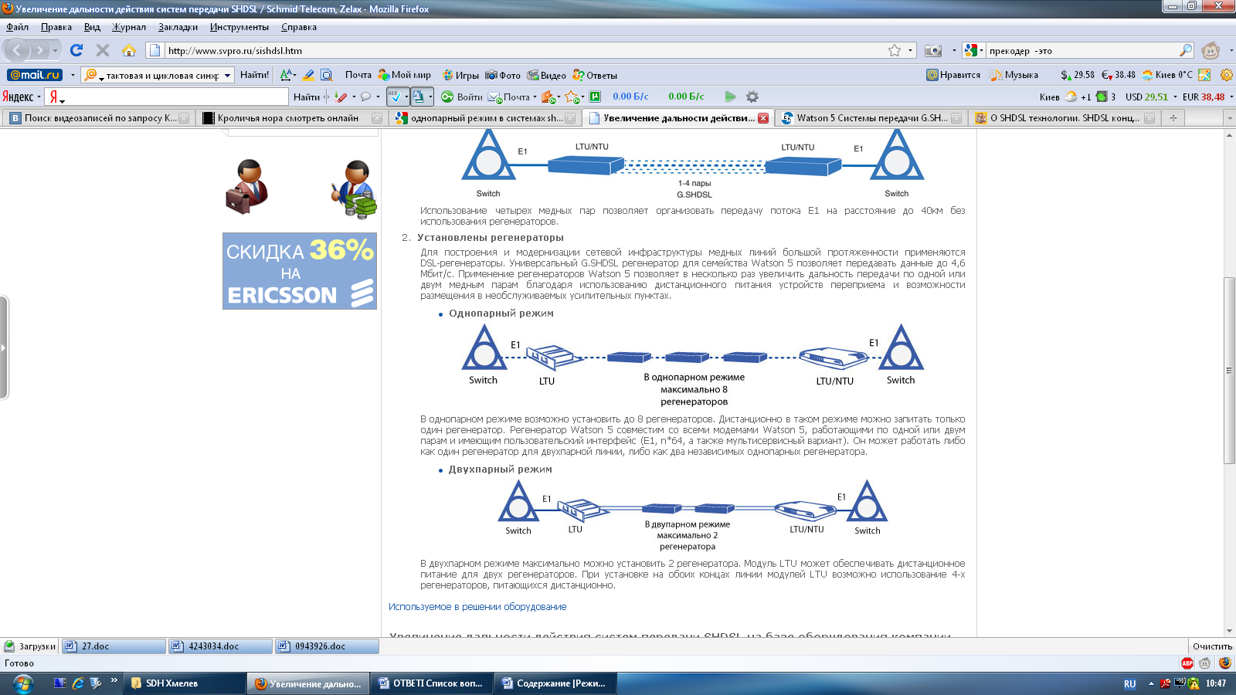The height and width of the screenshot is (695, 1236).
Task: Click the Yandex bar pencil marker icon
Action: 341,97
